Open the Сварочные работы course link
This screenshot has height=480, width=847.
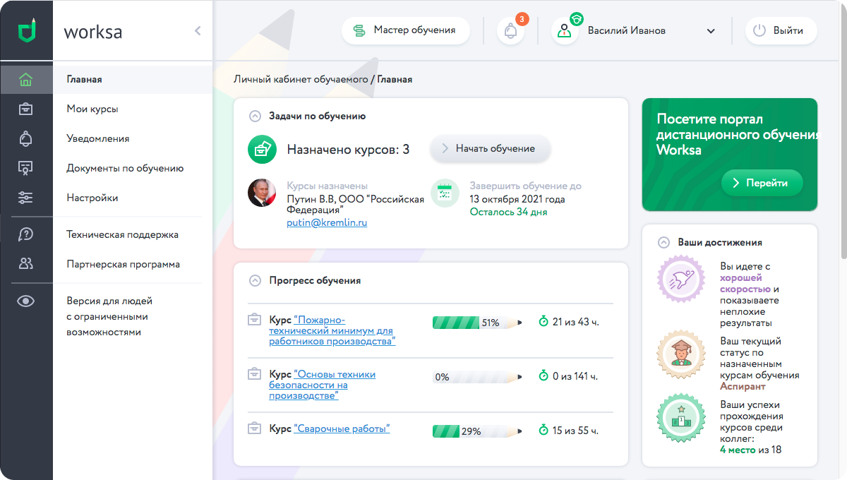coord(342,428)
